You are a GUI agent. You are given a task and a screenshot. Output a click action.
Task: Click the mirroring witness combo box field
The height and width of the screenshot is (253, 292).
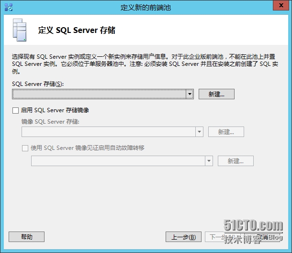coord(122,161)
